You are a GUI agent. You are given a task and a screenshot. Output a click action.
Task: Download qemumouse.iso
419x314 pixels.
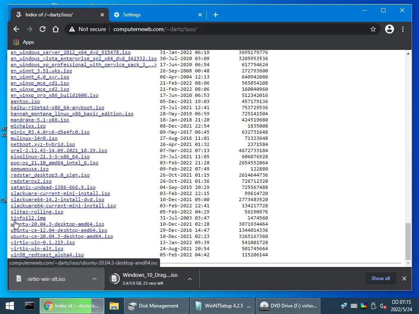click(29, 169)
